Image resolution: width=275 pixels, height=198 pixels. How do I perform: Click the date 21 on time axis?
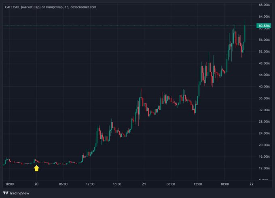pos(144,184)
